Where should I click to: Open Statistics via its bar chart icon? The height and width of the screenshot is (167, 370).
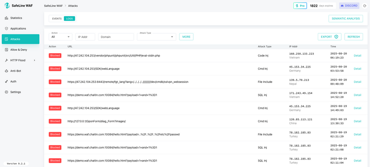point(6,18)
